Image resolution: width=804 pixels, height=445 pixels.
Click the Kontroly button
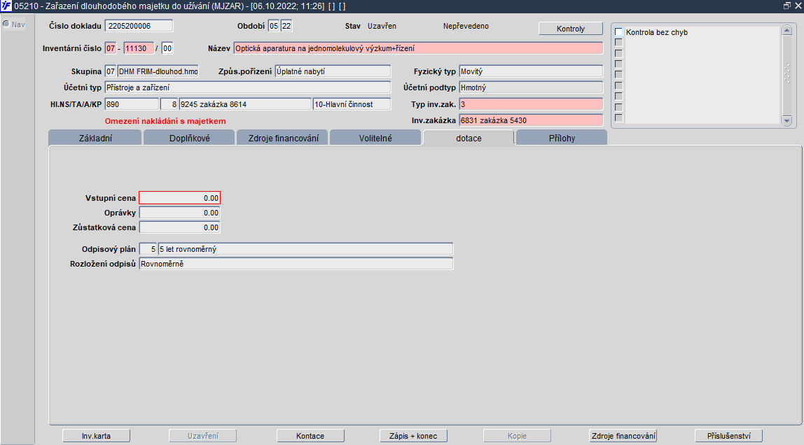tap(571, 29)
